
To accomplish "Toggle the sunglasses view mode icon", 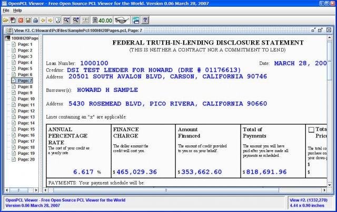I will point(121,20).
